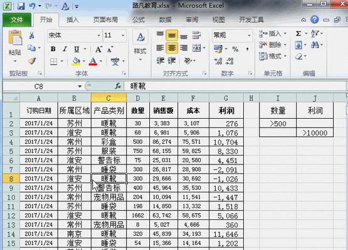Collapse the ribbon with caret icon
Viewport: 348px width, 250px height.
click(303, 20)
